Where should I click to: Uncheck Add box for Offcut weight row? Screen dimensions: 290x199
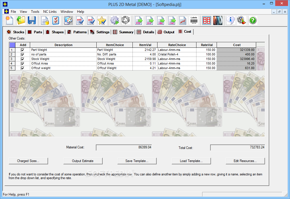[22, 68]
